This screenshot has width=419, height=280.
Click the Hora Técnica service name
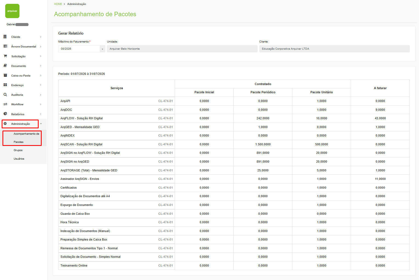[70, 222]
